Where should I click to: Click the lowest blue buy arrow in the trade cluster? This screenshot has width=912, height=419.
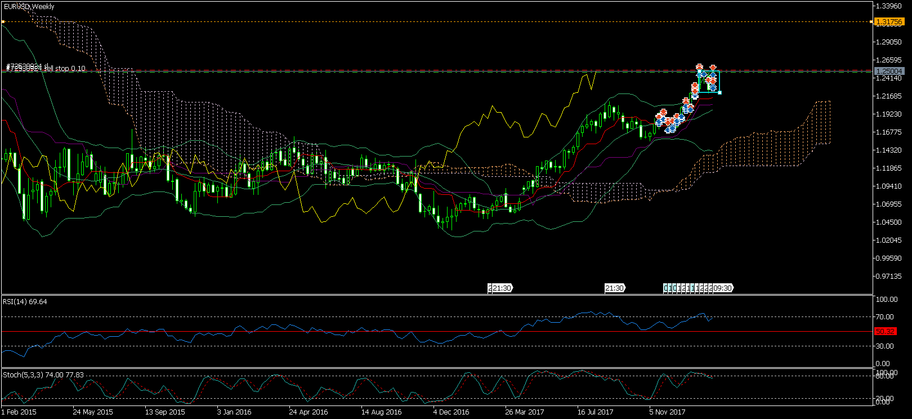(668, 130)
